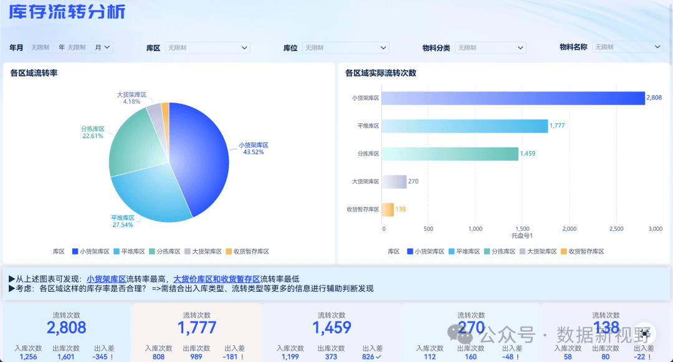The image size is (673, 362).
Task: Click the month 无限制 field before 月
Action: pyautogui.click(x=77, y=47)
